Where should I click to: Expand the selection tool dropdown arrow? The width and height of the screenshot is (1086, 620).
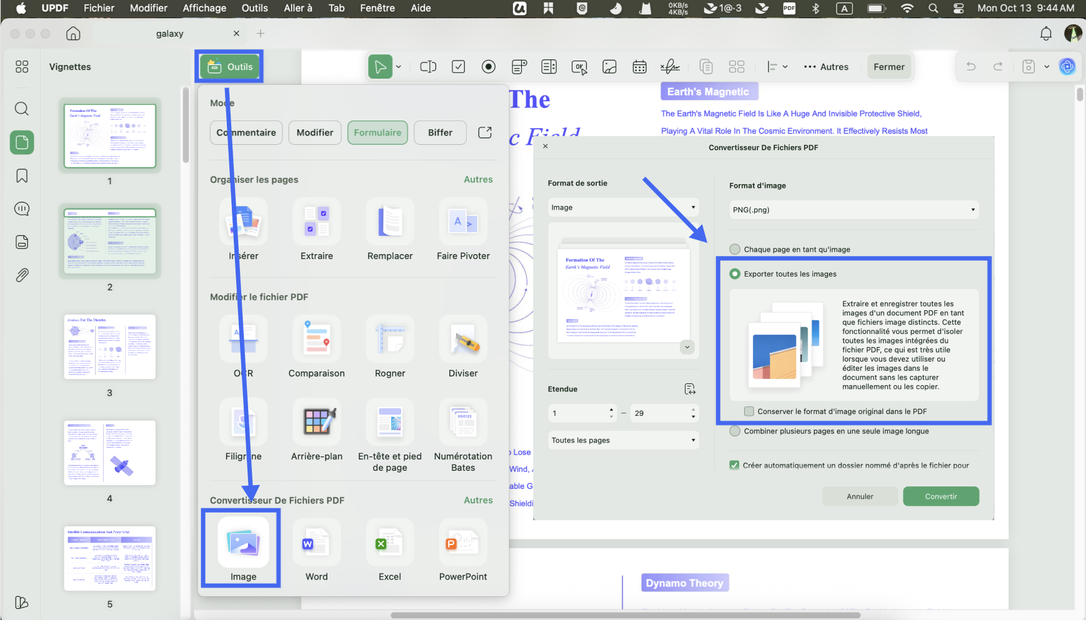click(399, 67)
